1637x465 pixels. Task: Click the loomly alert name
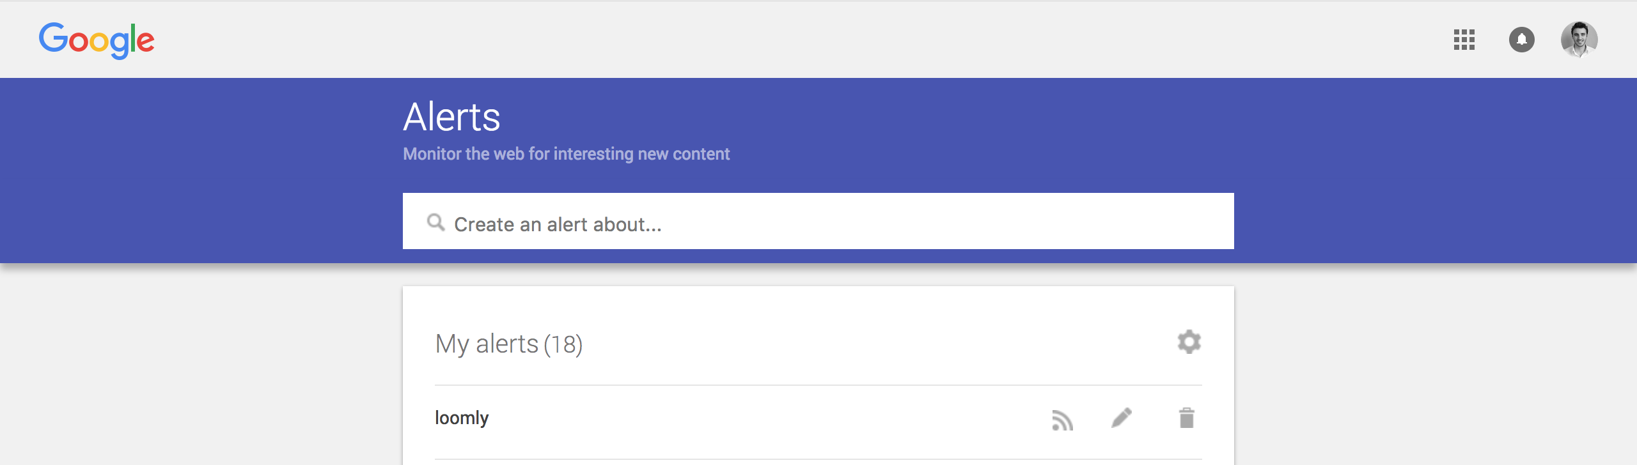click(x=462, y=418)
